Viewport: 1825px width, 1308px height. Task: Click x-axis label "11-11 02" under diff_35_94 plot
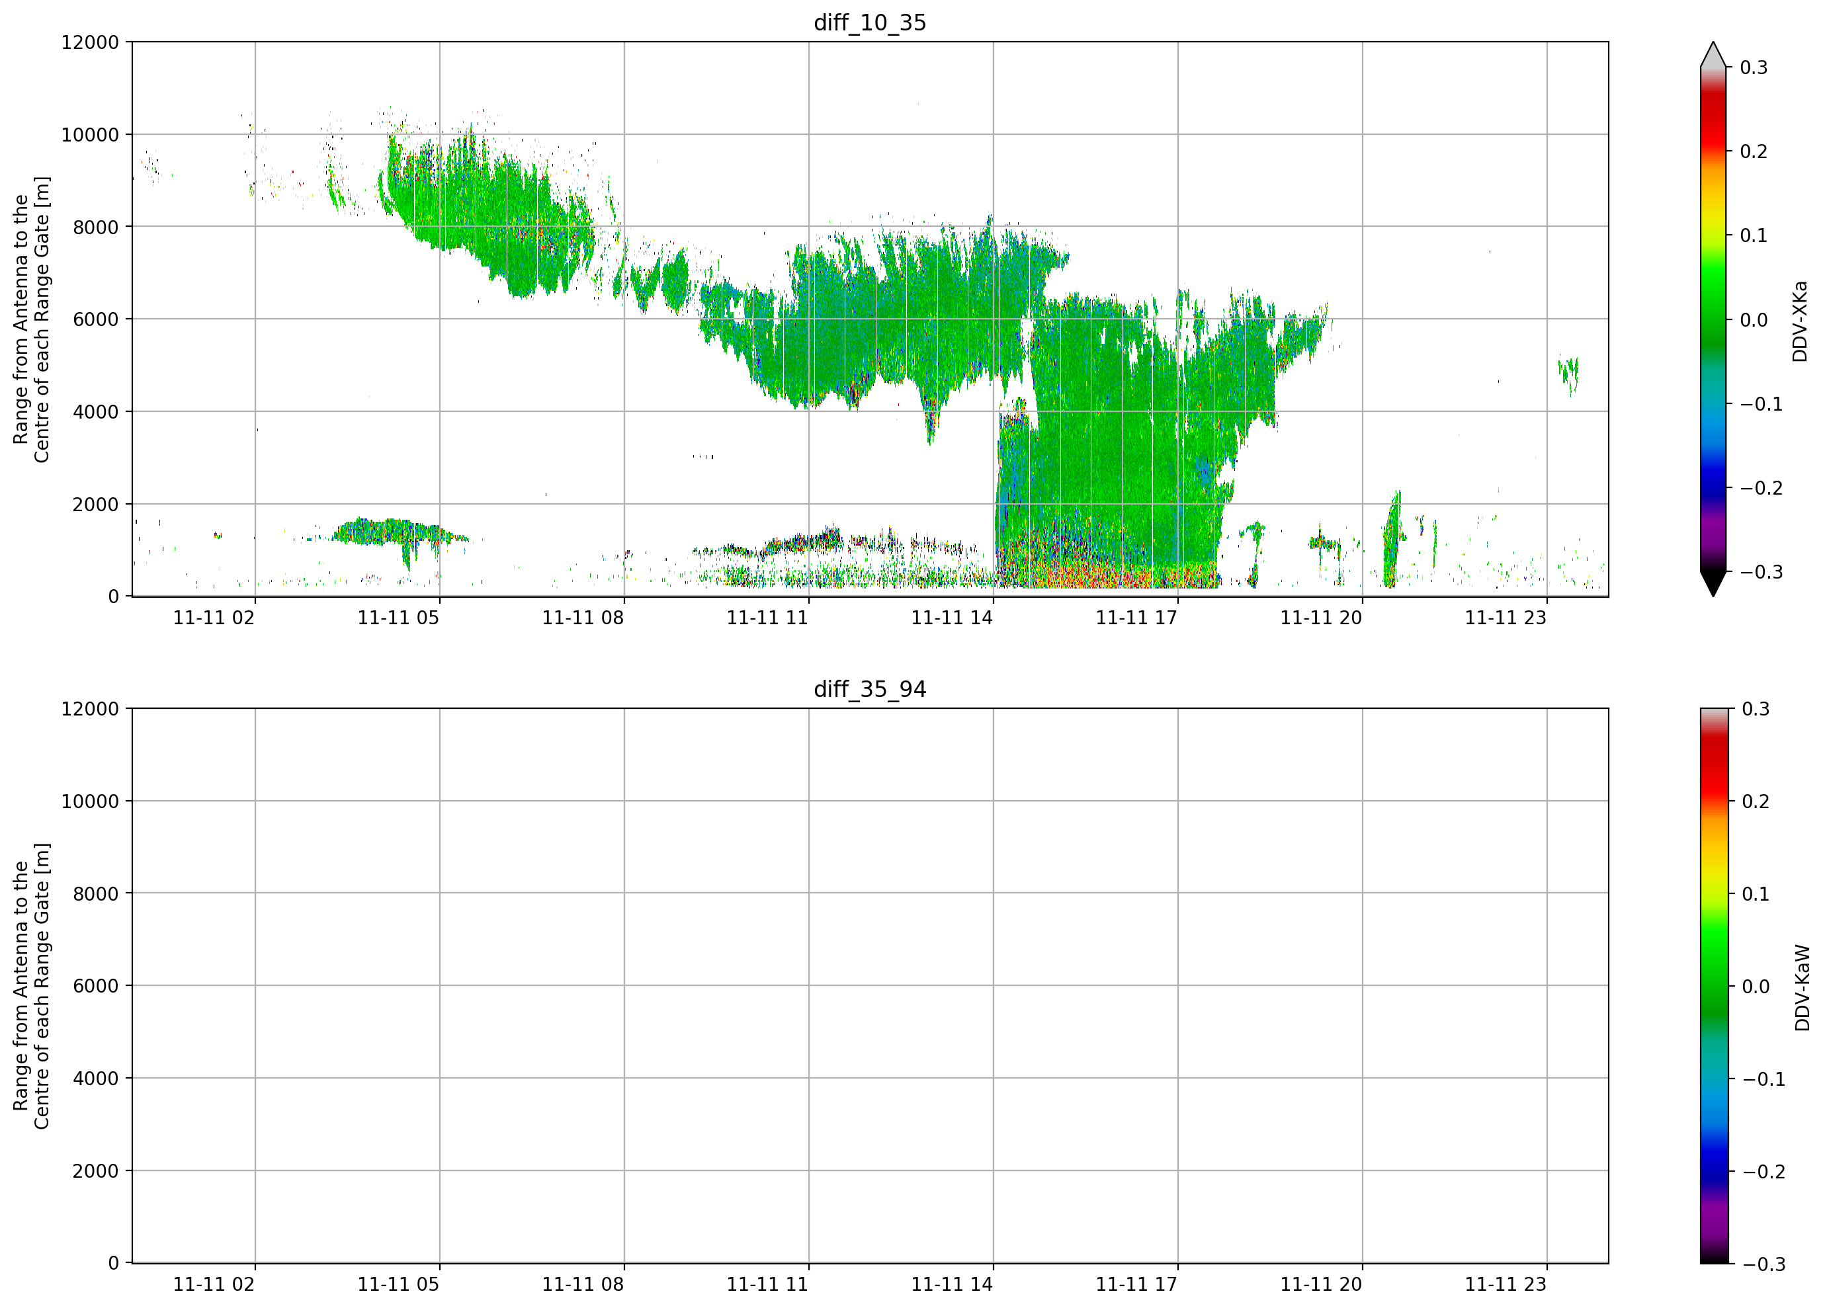(x=214, y=1285)
